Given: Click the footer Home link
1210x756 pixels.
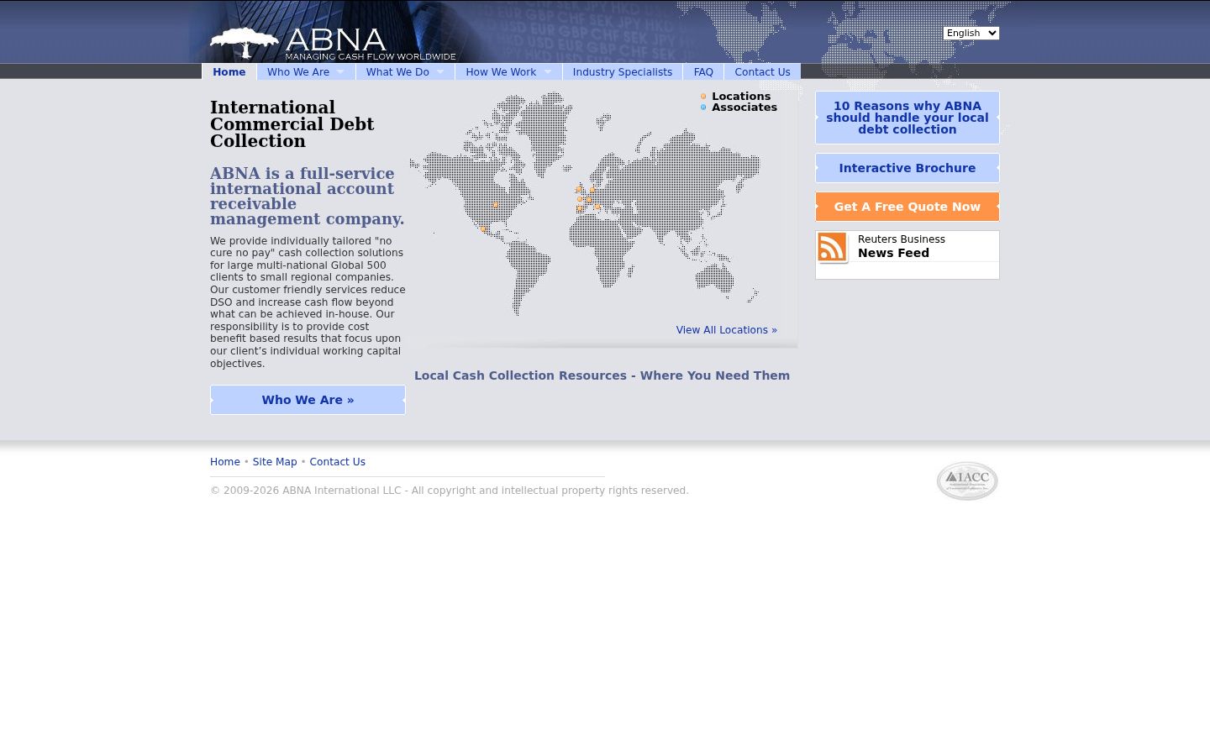Looking at the screenshot, I should point(225,462).
